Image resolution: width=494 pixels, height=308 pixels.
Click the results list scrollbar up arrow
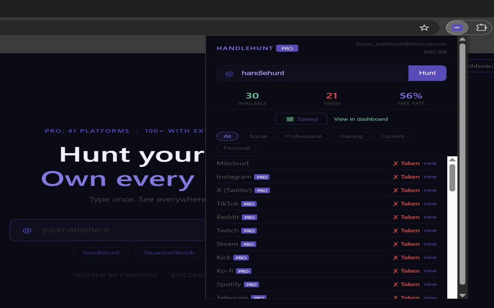tap(452, 160)
